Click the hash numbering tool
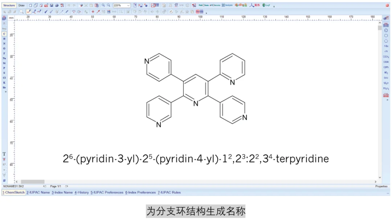The height and width of the screenshot is (220, 392). pyautogui.click(x=4, y=181)
